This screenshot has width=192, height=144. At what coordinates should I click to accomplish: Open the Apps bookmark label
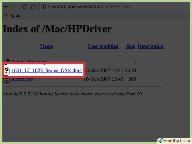coord(15,16)
